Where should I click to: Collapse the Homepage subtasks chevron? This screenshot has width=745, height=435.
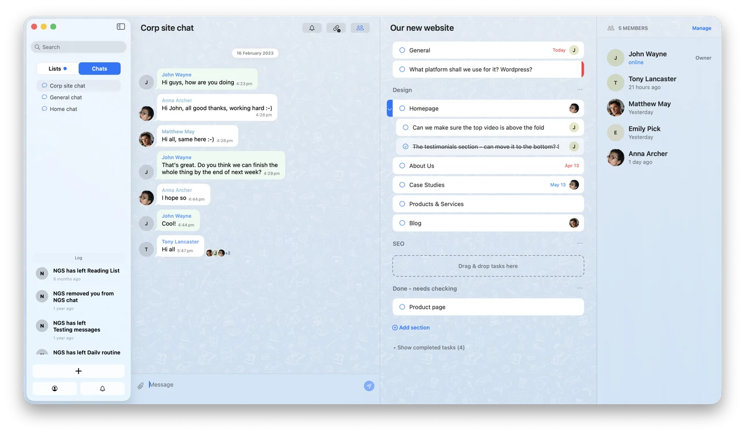click(390, 108)
